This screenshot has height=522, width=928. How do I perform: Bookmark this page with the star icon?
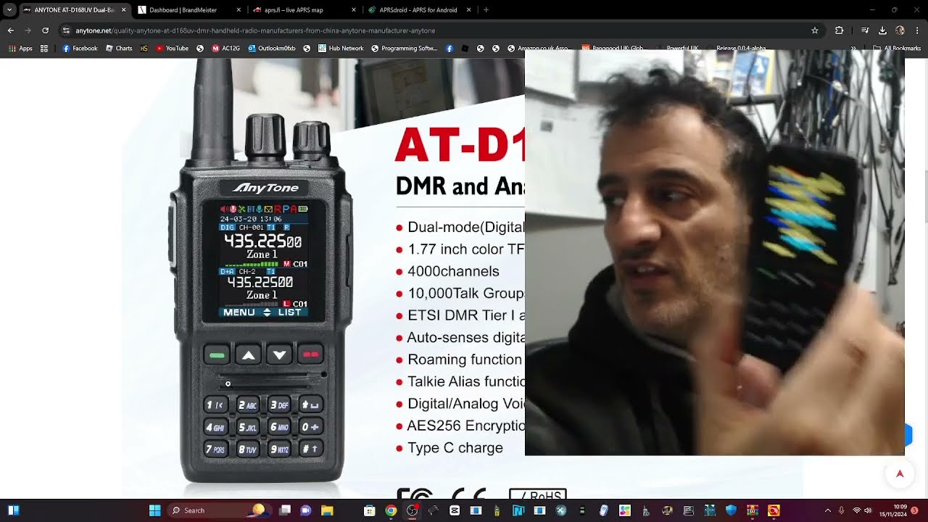point(815,30)
